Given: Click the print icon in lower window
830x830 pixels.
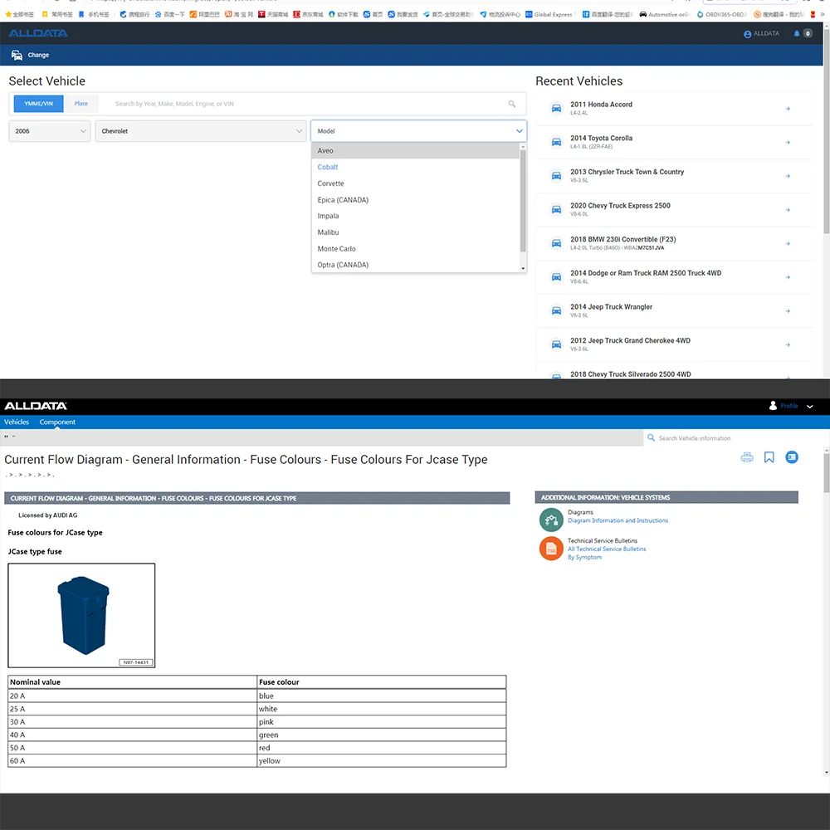Looking at the screenshot, I should click(x=747, y=457).
